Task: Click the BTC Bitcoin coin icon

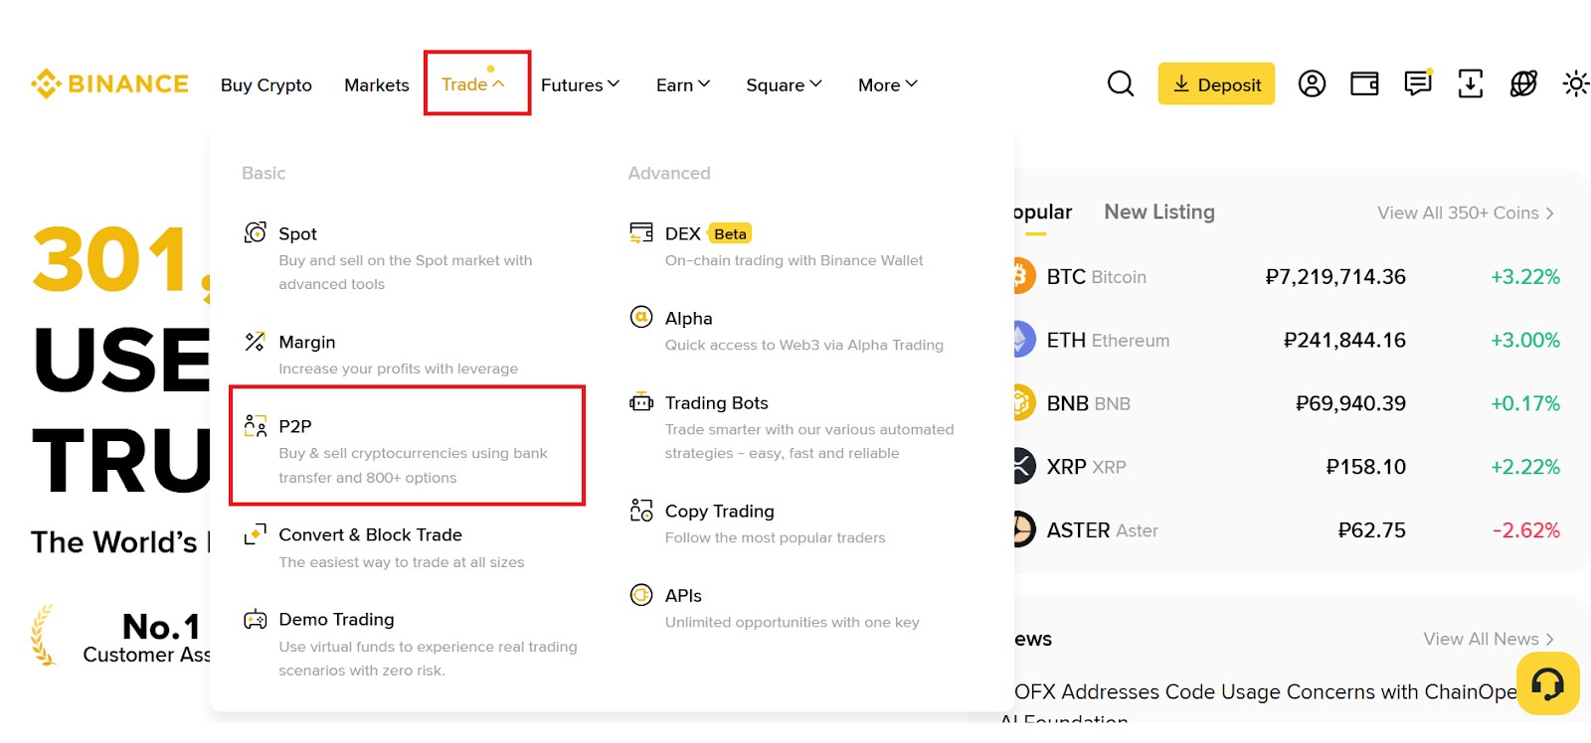Action: pos(1024,276)
